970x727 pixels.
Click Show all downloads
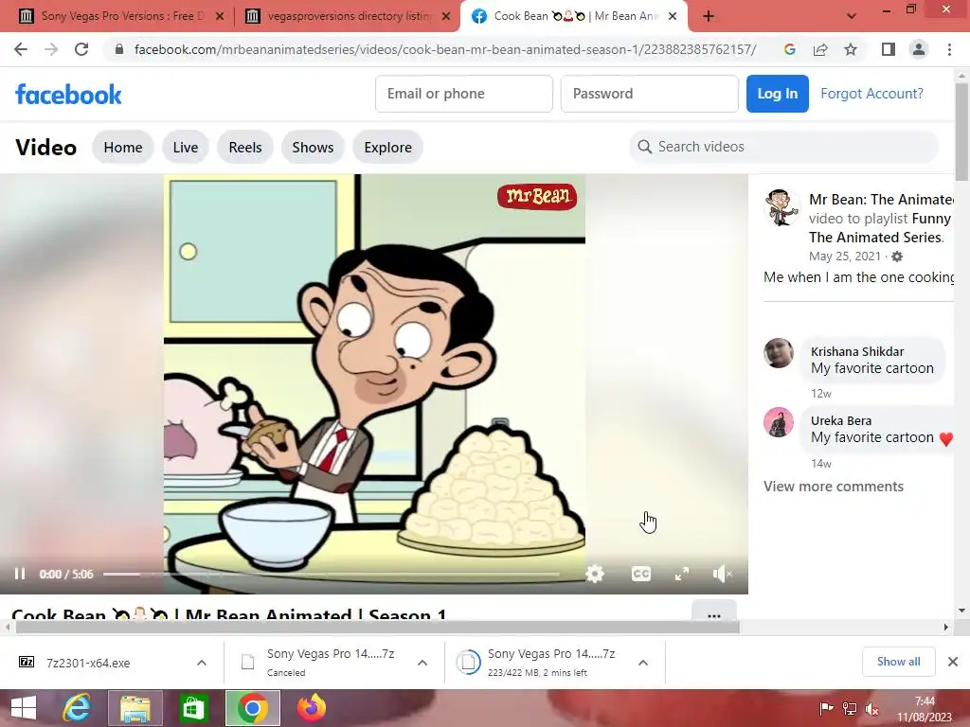(898, 662)
